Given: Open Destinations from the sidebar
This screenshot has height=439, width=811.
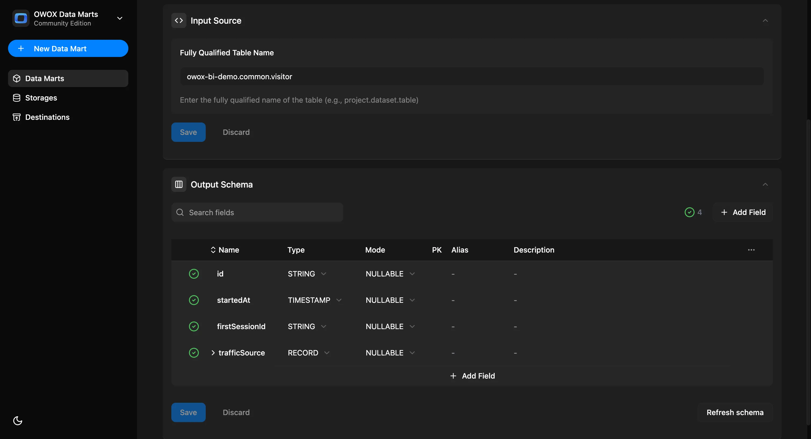Looking at the screenshot, I should click(x=47, y=117).
